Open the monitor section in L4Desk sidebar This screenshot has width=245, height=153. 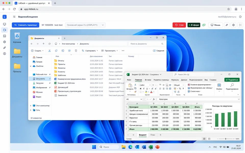[x=5, y=24]
